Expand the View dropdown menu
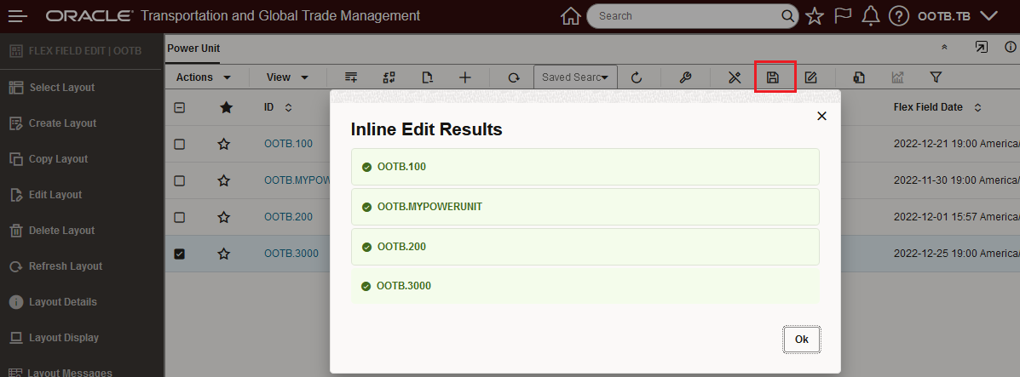This screenshot has width=1020, height=377. (x=287, y=77)
